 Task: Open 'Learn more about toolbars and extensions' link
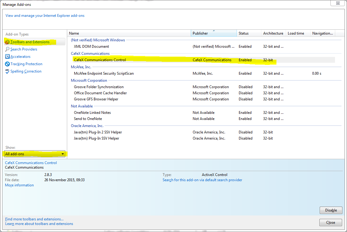(39, 224)
